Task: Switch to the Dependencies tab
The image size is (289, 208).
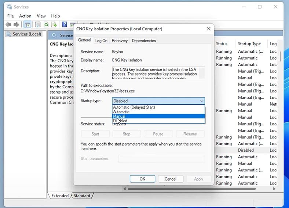Action: (x=144, y=41)
